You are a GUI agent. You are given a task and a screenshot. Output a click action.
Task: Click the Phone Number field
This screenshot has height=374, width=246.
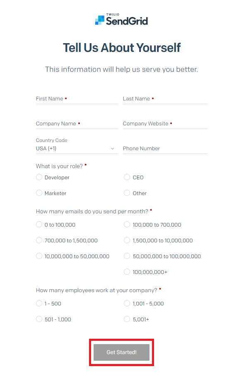click(165, 149)
